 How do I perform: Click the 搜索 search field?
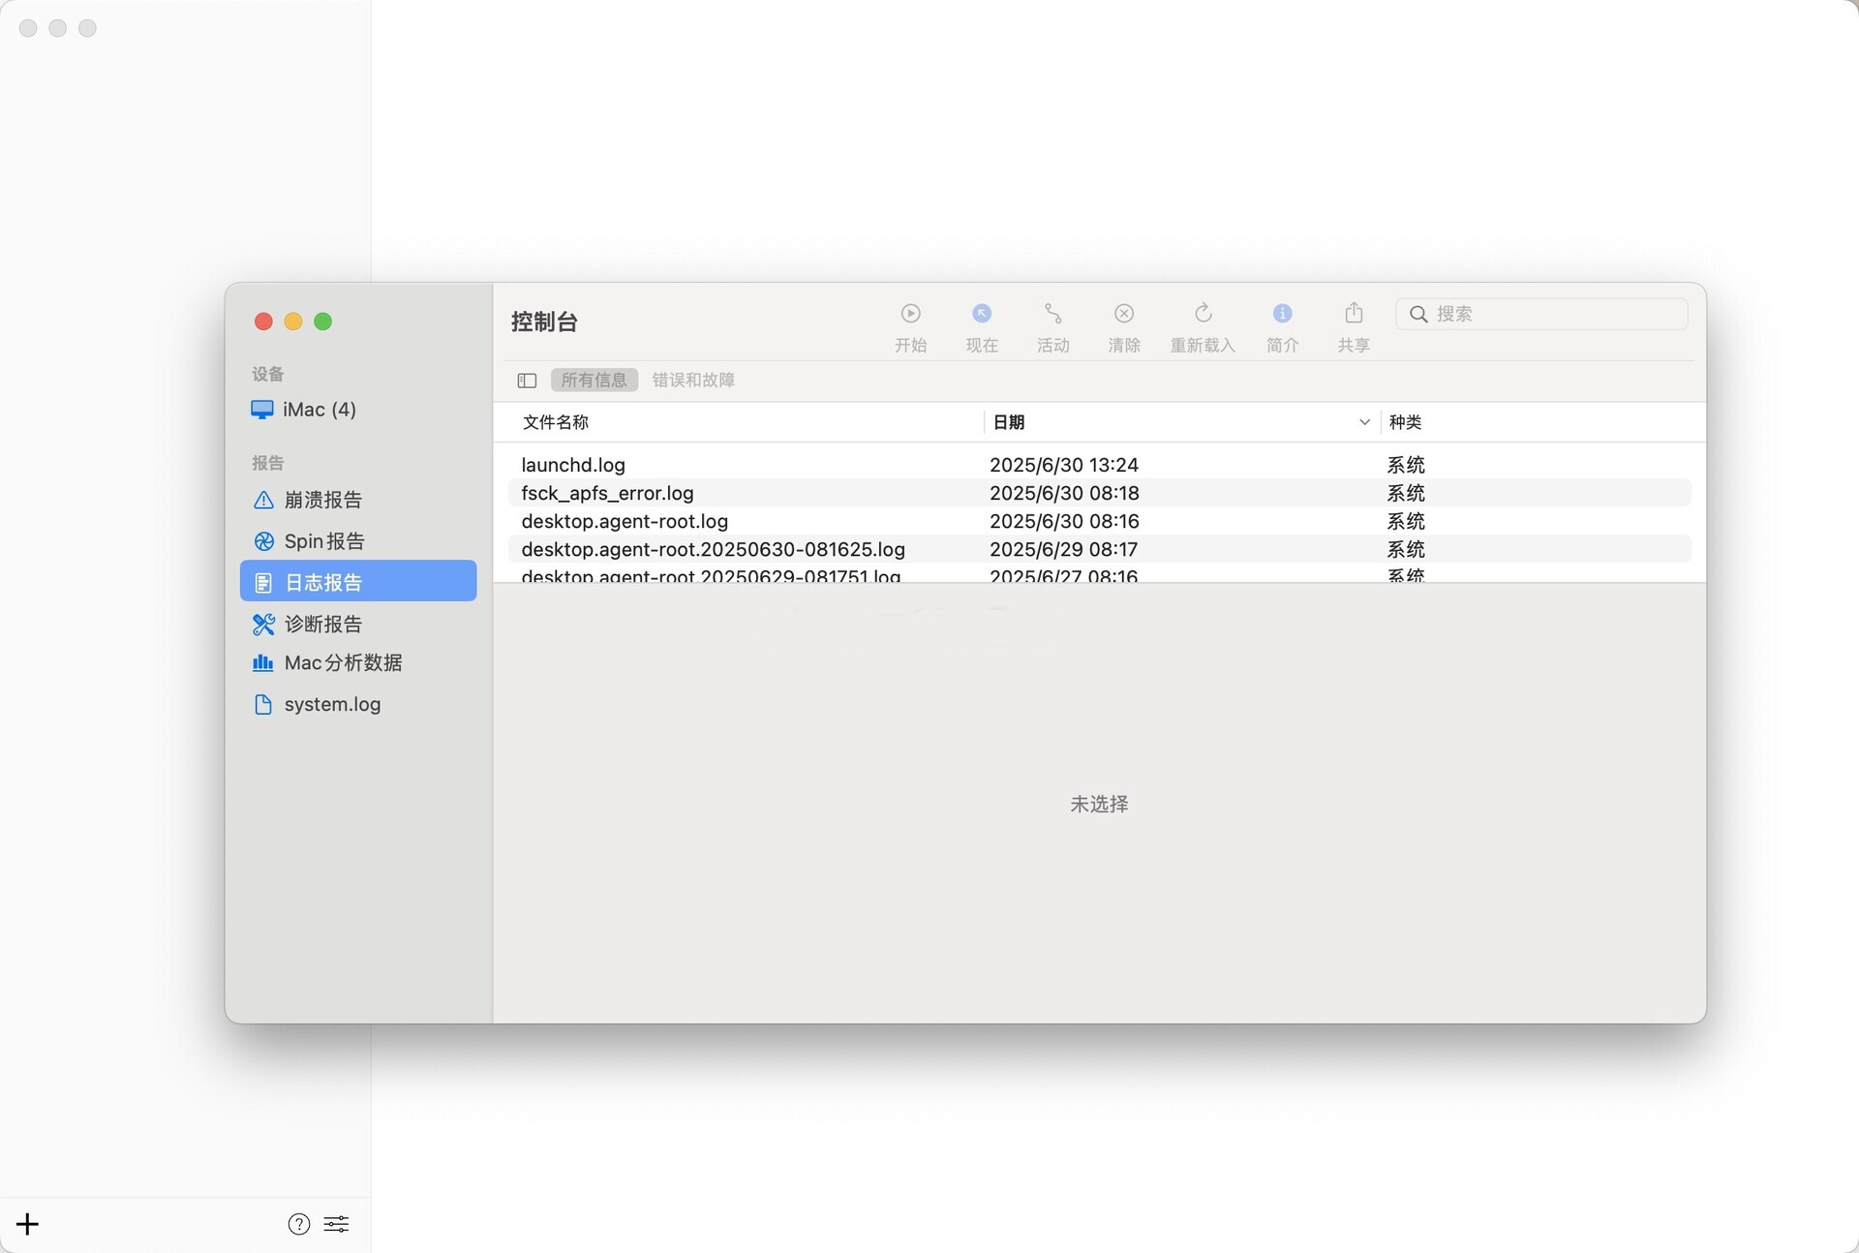coord(1541,314)
